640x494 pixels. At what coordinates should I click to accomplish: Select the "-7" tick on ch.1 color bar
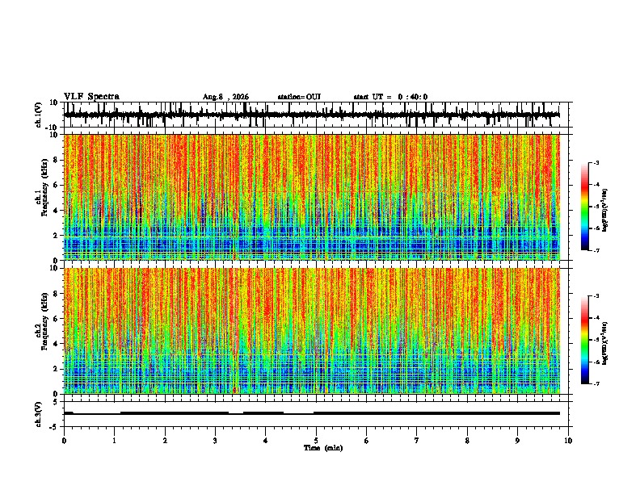(x=596, y=250)
